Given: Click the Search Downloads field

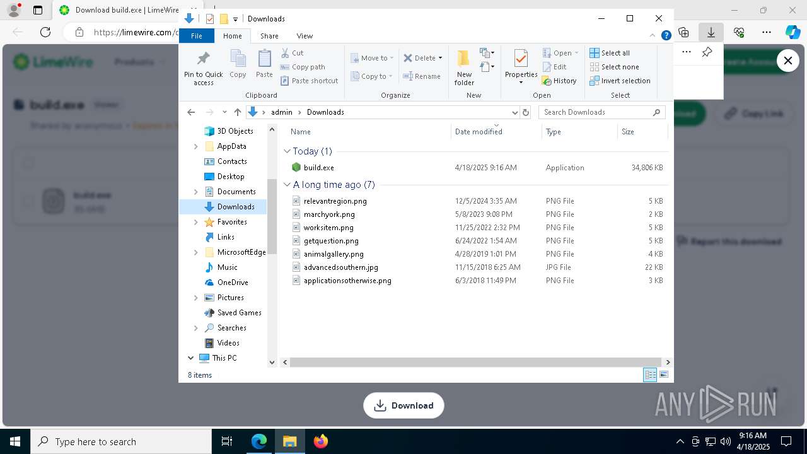Looking at the screenshot, I should coord(602,112).
